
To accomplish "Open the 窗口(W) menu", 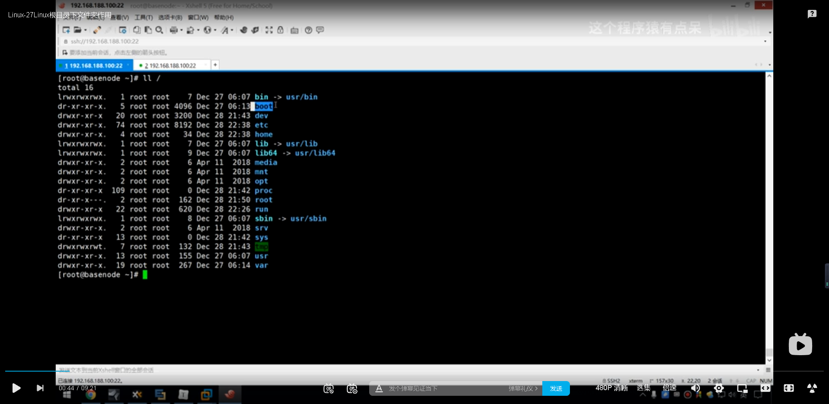I will pyautogui.click(x=198, y=17).
